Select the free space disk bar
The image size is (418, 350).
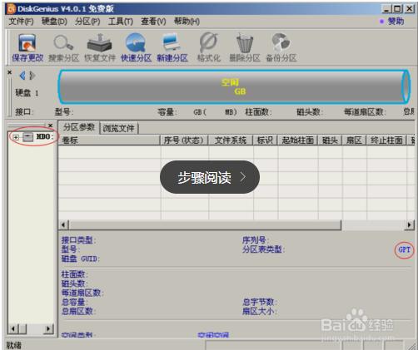tap(234, 86)
